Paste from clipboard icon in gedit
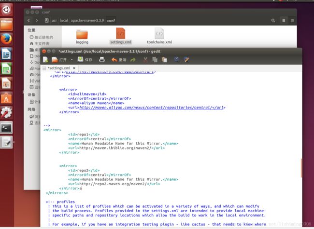Image resolution: width=314 pixels, height=229 pixels. click(164, 60)
